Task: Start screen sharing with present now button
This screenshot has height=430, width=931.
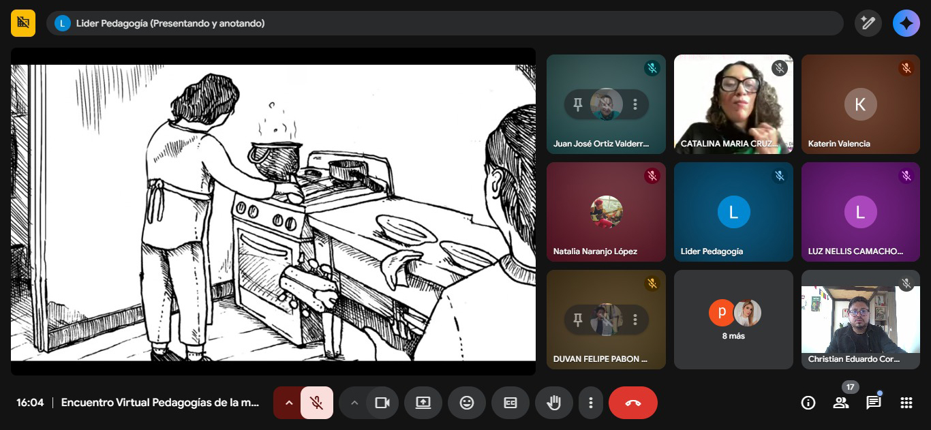Action: click(x=423, y=403)
